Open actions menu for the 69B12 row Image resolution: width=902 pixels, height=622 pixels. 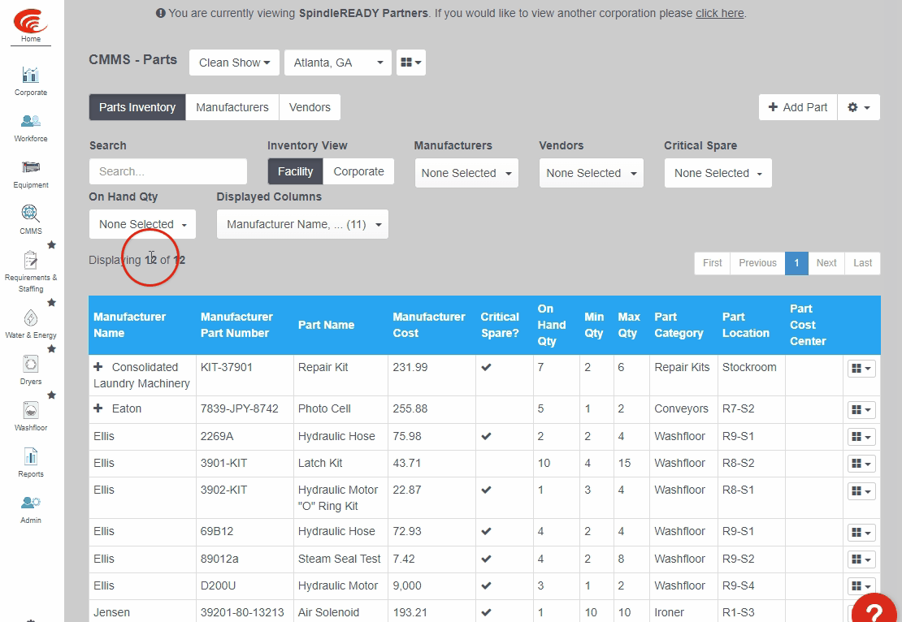861,533
